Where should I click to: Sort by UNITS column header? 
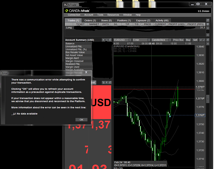105,24
